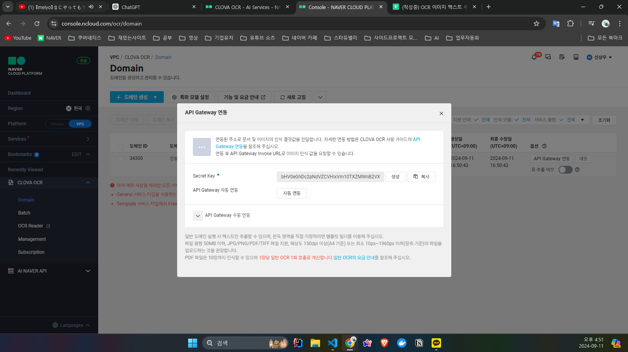
Task: Check the checkbox for domain 34300
Action: point(121,159)
